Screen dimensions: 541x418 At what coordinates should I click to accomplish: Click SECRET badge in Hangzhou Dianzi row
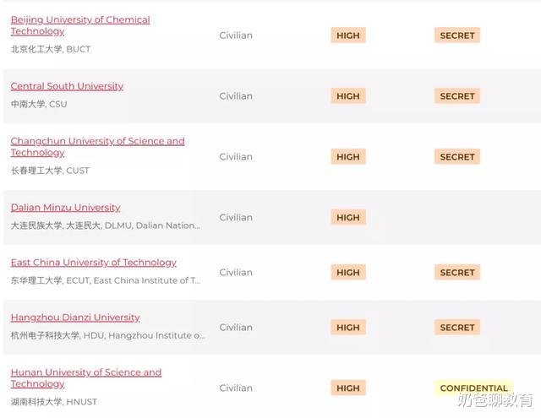457,328
